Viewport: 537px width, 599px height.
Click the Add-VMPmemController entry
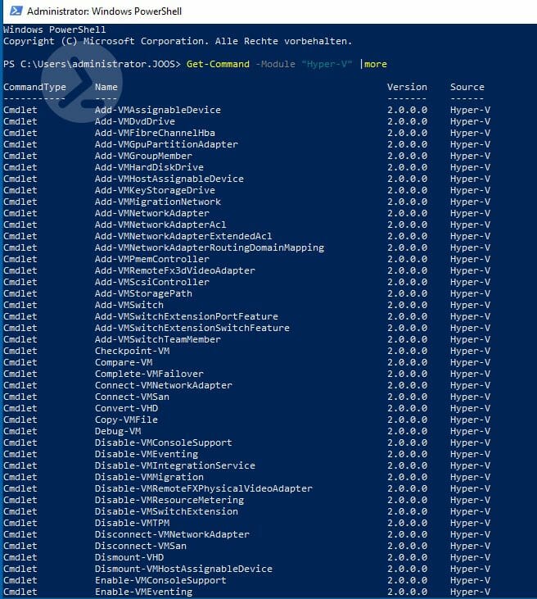(x=152, y=259)
